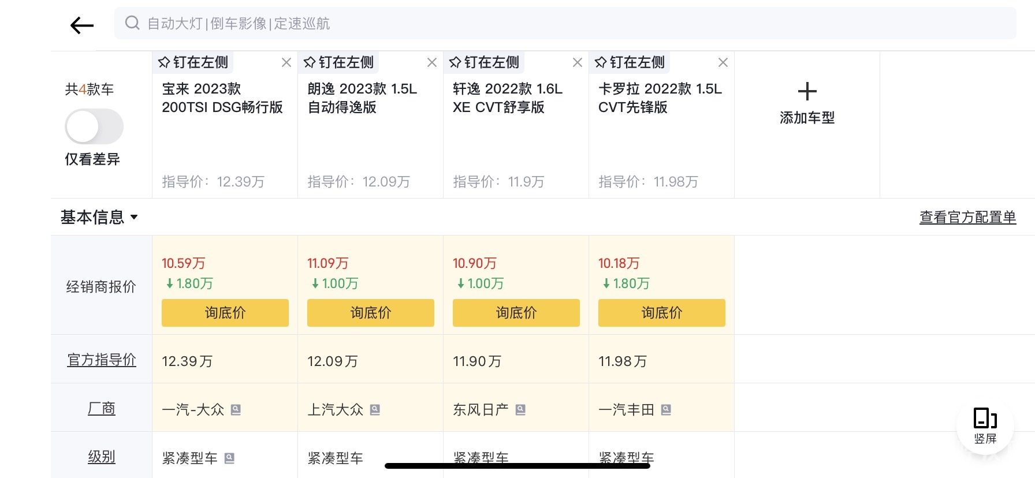The image size is (1035, 478).
Task: Pin the 宝来 2023款 column to left
Action: pos(193,62)
